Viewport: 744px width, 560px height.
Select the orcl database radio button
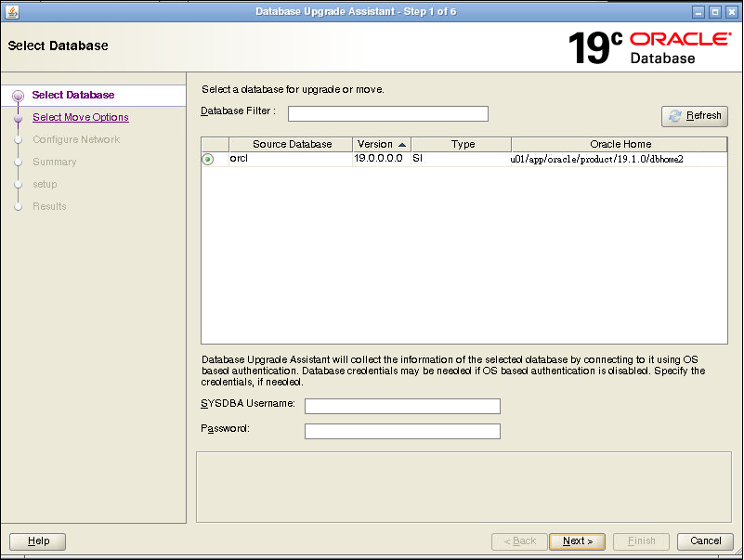point(208,160)
